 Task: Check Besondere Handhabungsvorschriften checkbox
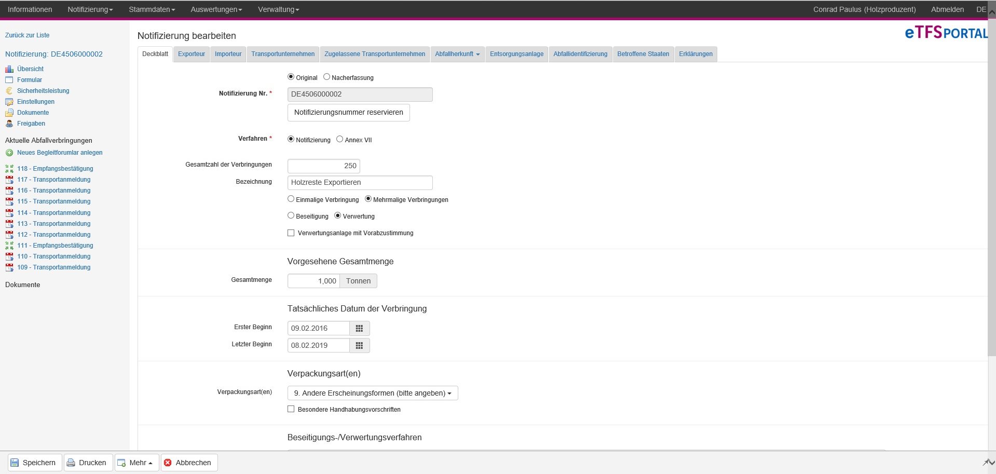pyautogui.click(x=291, y=409)
